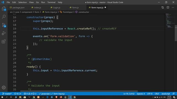This screenshot has height=99, width=177.
Task: Switch to the index.js tab
Action: (36, 7)
